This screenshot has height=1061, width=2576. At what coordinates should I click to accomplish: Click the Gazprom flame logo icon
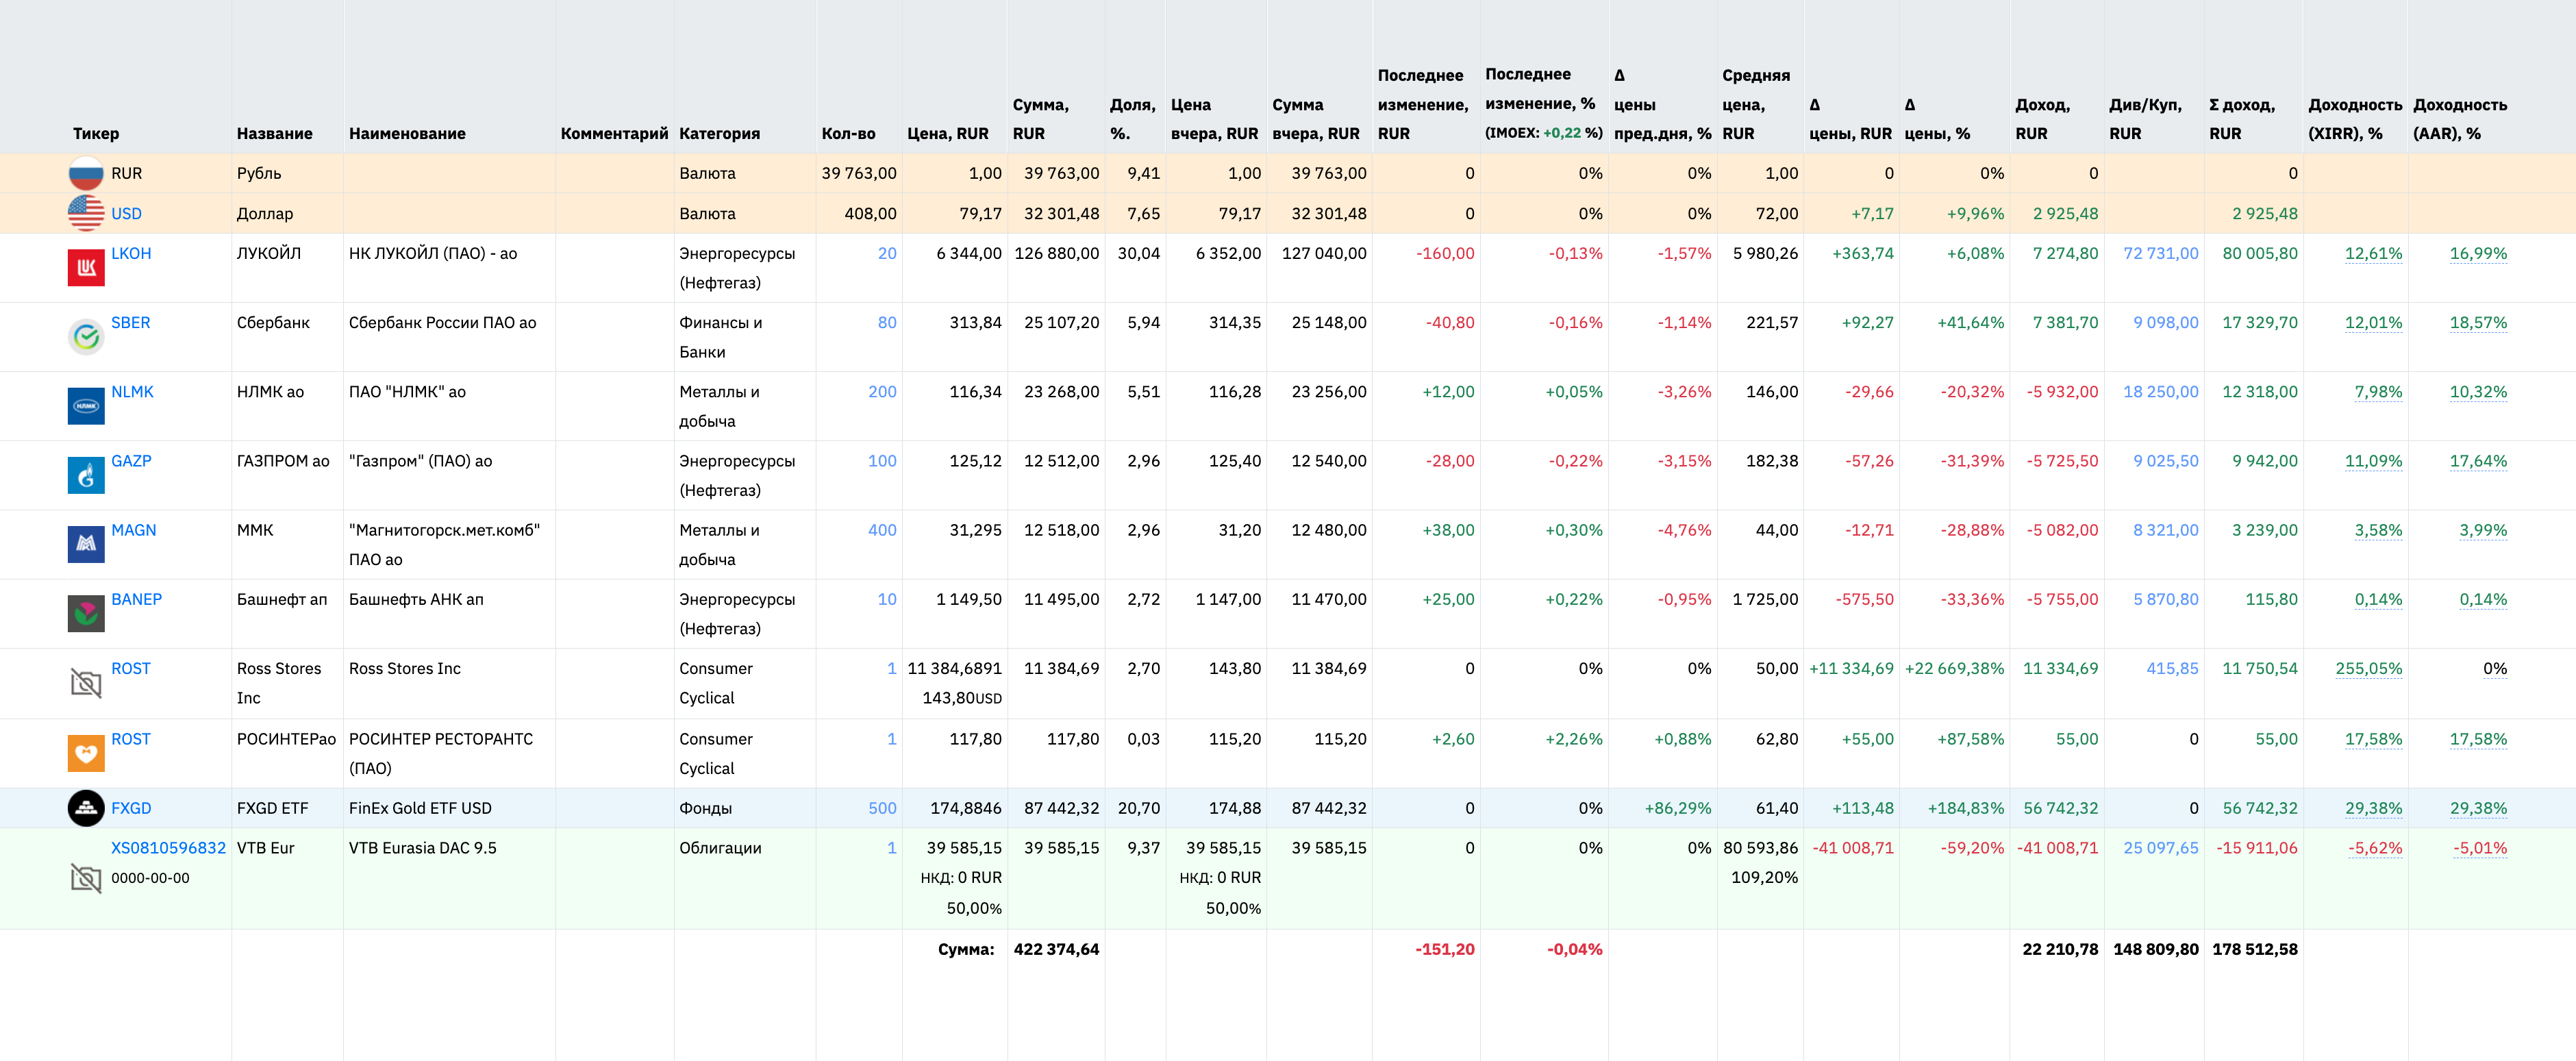pyautogui.click(x=86, y=475)
